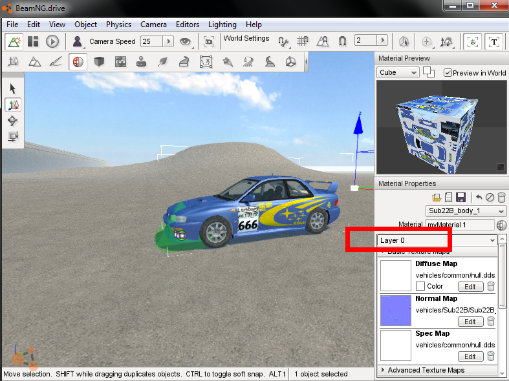Open the Edit menu

click(x=34, y=25)
